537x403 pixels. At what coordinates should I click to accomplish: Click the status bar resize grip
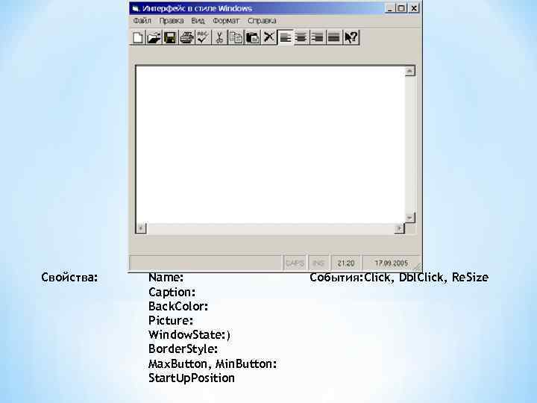[x=417, y=267]
